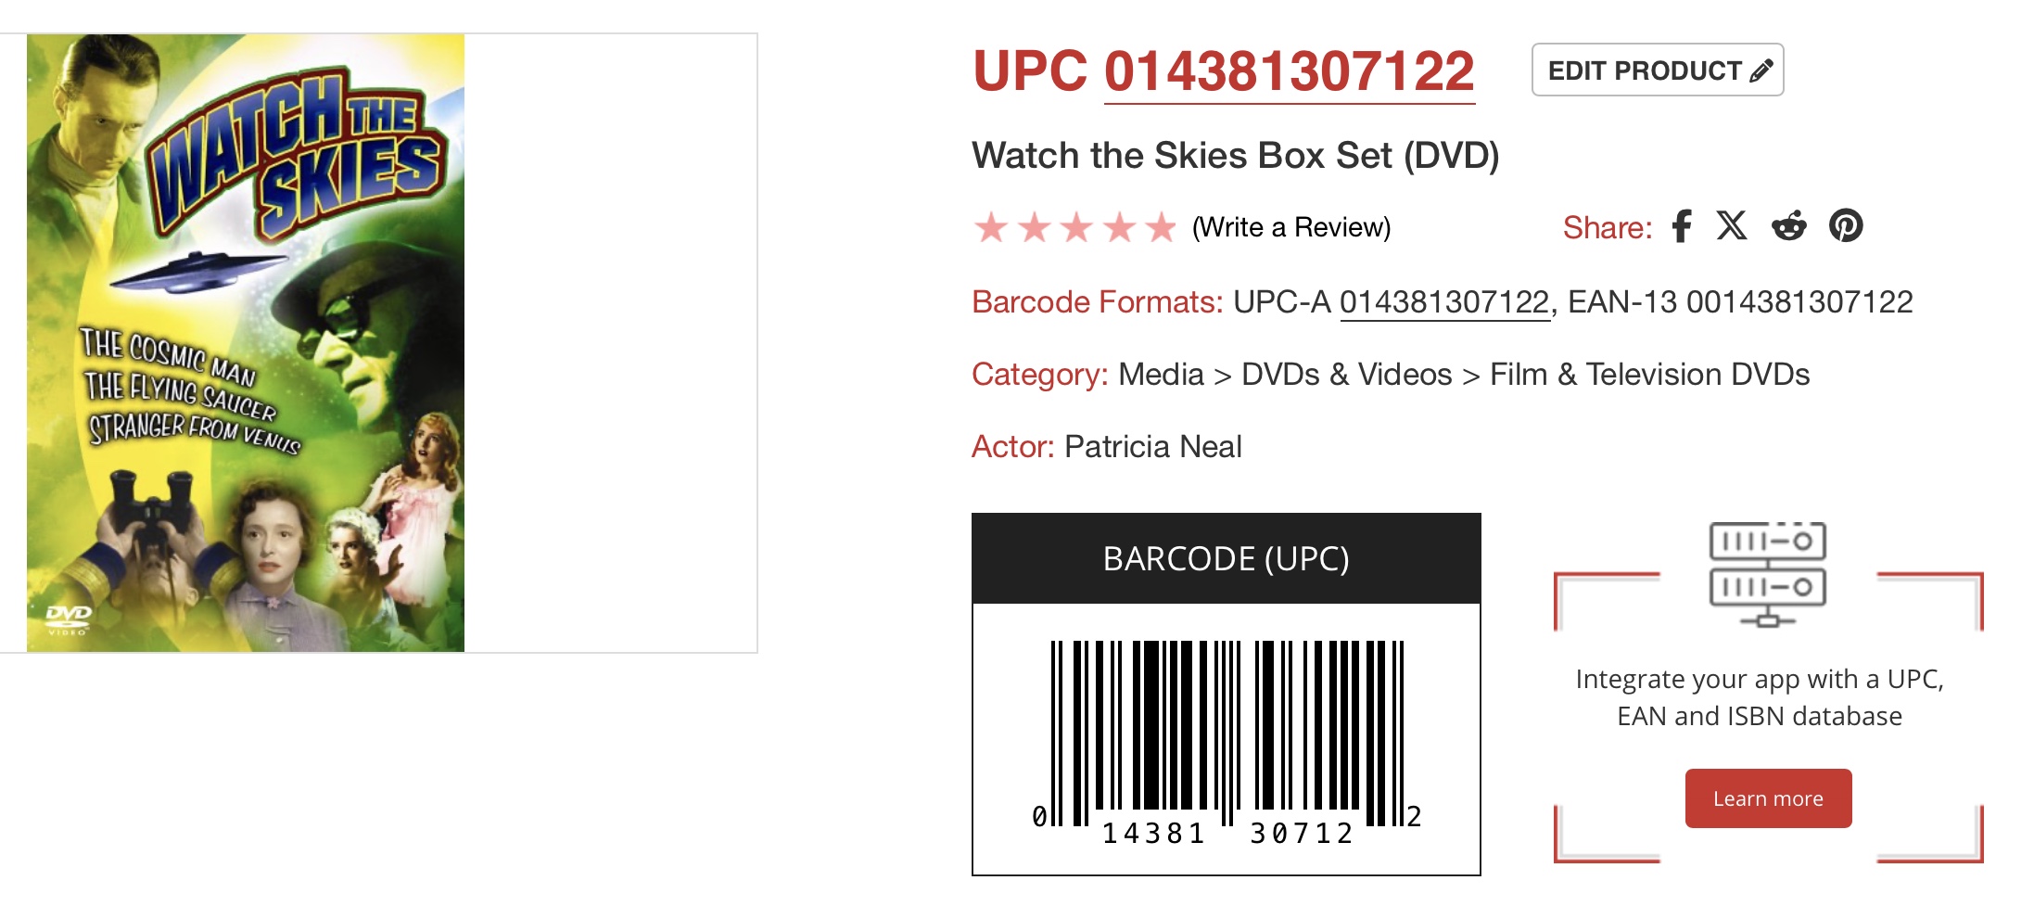Select the third rating star
2034x906 pixels.
coord(1076,227)
